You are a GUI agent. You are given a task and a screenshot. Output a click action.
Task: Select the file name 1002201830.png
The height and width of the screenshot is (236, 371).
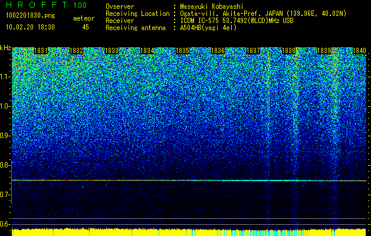31,16
